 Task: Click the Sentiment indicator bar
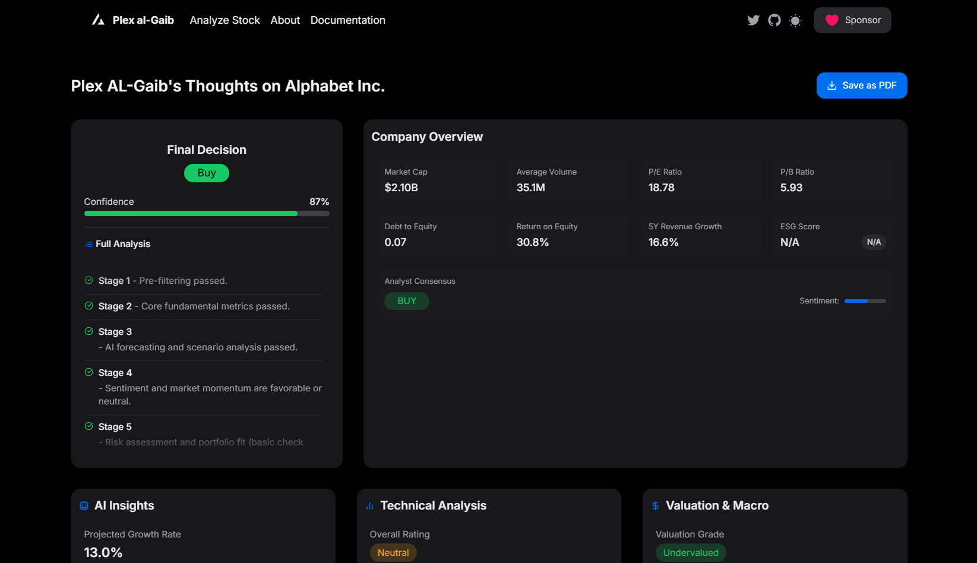865,301
